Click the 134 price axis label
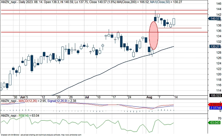Screen dimensions: 222x136 (219, 36)
